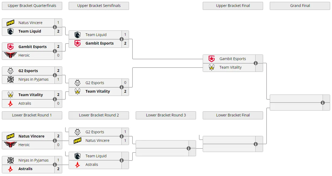Open Team Vitality link in Upper Bracket Quarterfinals

click(x=31, y=95)
